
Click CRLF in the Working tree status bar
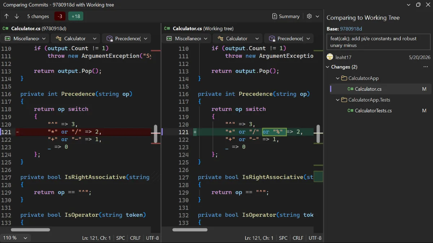(298, 238)
